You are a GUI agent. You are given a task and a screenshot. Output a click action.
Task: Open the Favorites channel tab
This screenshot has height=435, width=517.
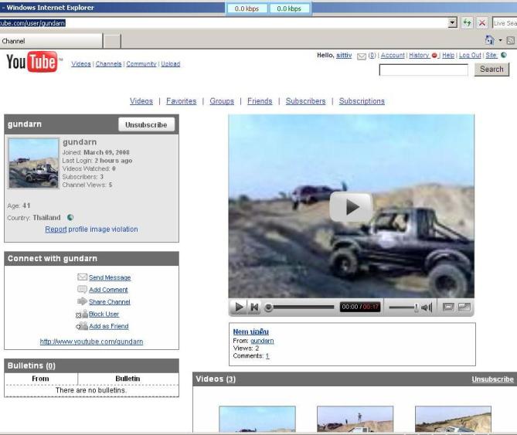181,101
